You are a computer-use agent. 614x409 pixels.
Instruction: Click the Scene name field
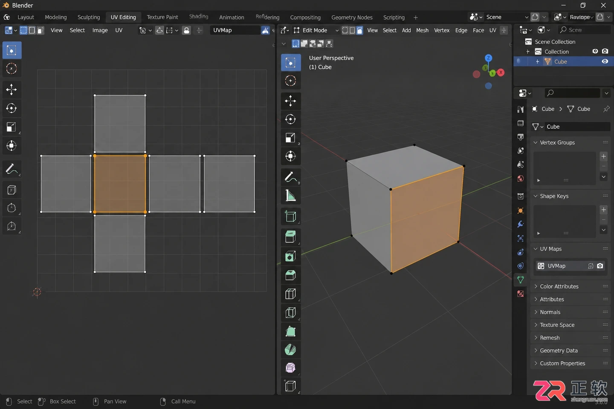pyautogui.click(x=507, y=17)
